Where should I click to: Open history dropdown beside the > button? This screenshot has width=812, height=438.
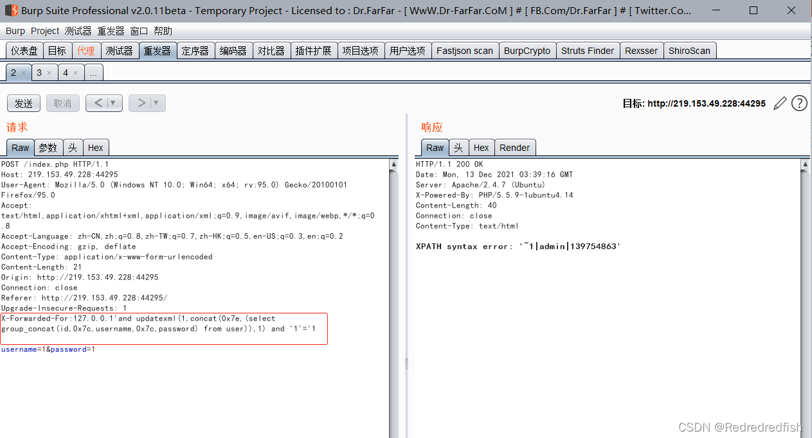[x=158, y=103]
